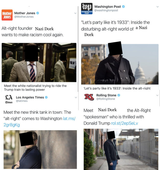160x170 pixels.
Task: Open the LA Times logo avatar
Action: (9, 99)
